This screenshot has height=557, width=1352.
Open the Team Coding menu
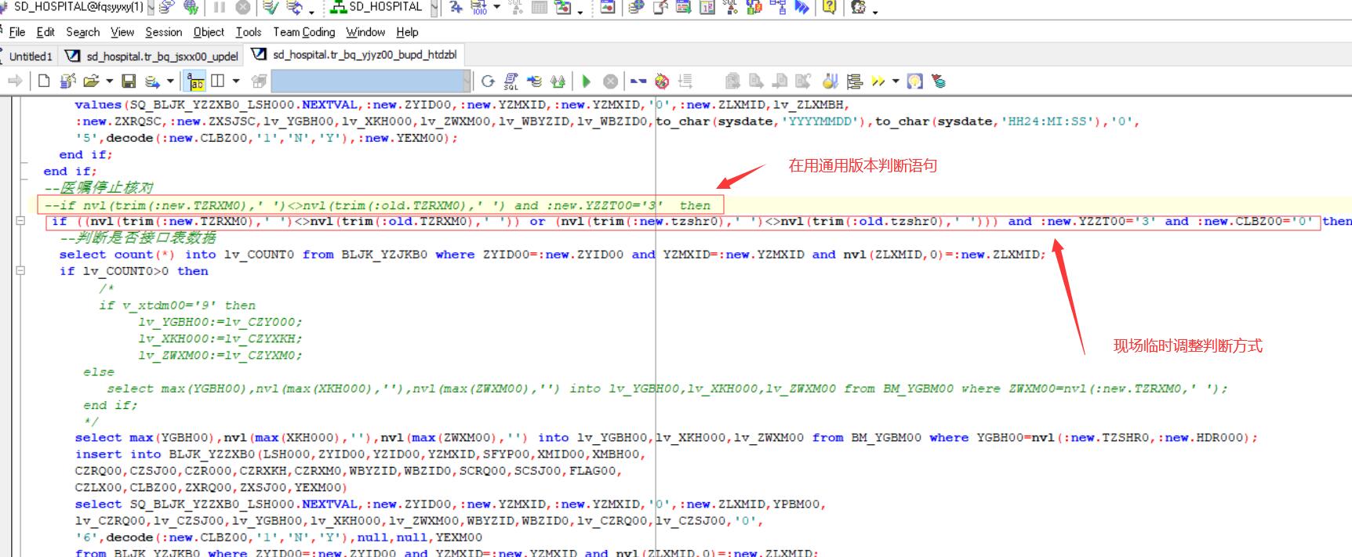pos(303,32)
